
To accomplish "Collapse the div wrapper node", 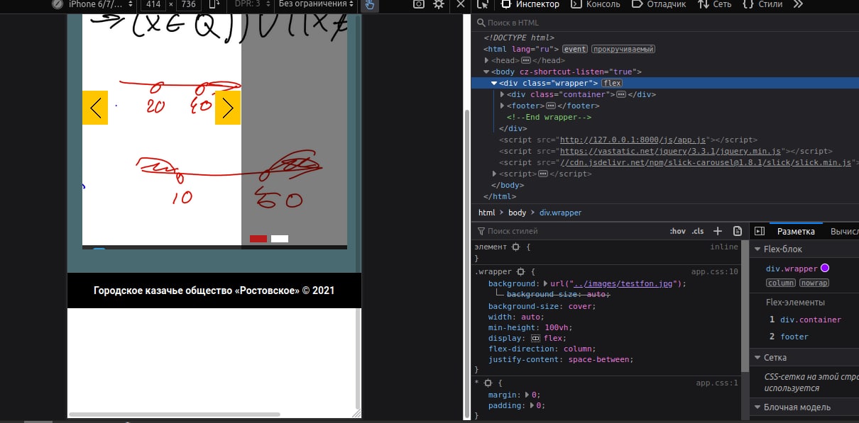I will 494,84.
